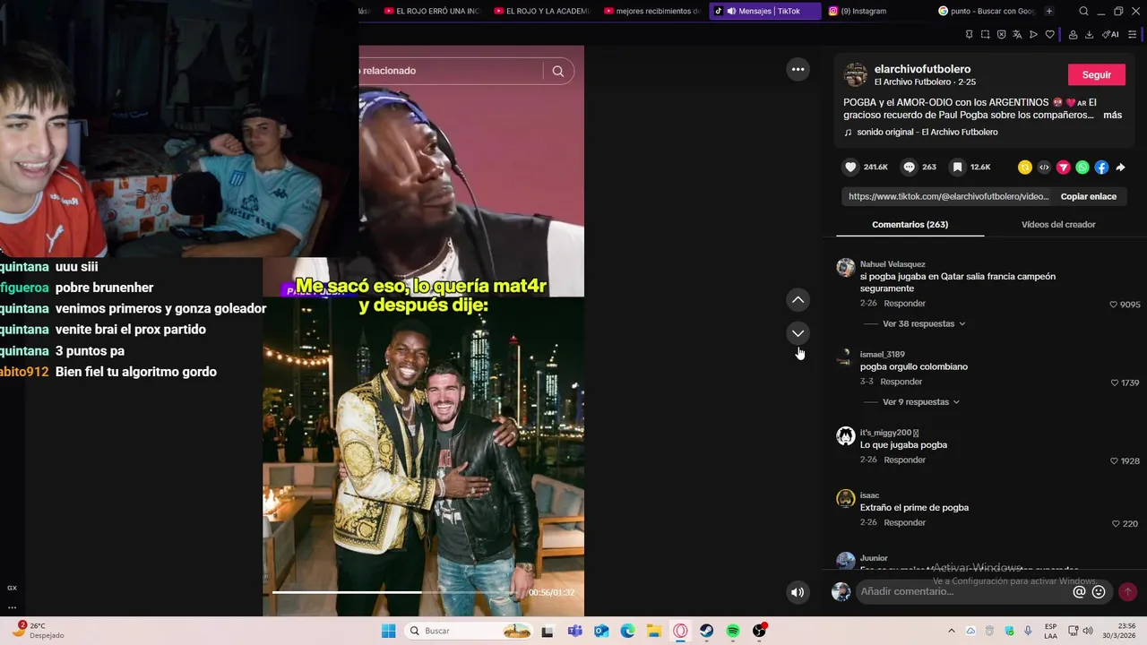
Task: Expand 'Ver 38 respuestas' replies
Action: (x=924, y=323)
